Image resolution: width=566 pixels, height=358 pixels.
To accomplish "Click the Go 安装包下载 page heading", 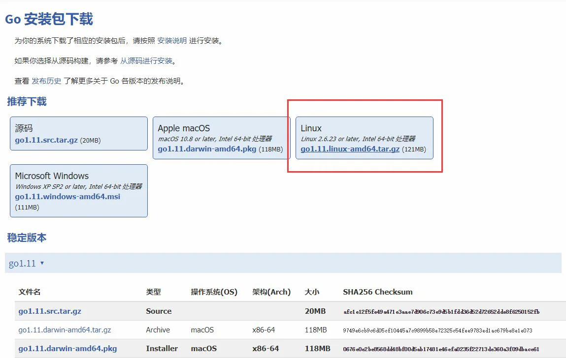I will 49,19.
